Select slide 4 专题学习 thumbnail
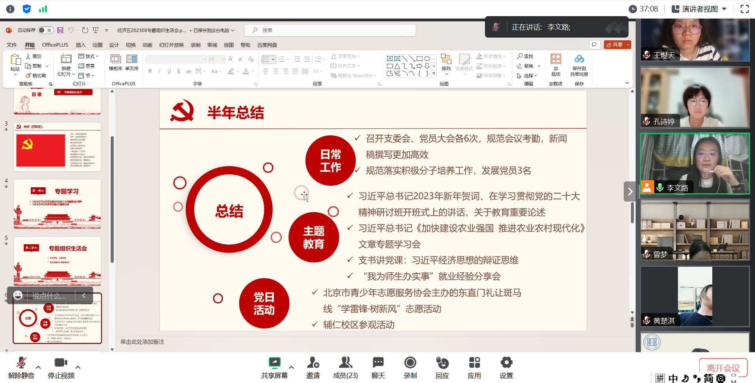Screen dimensions: 755x383 click(x=57, y=204)
